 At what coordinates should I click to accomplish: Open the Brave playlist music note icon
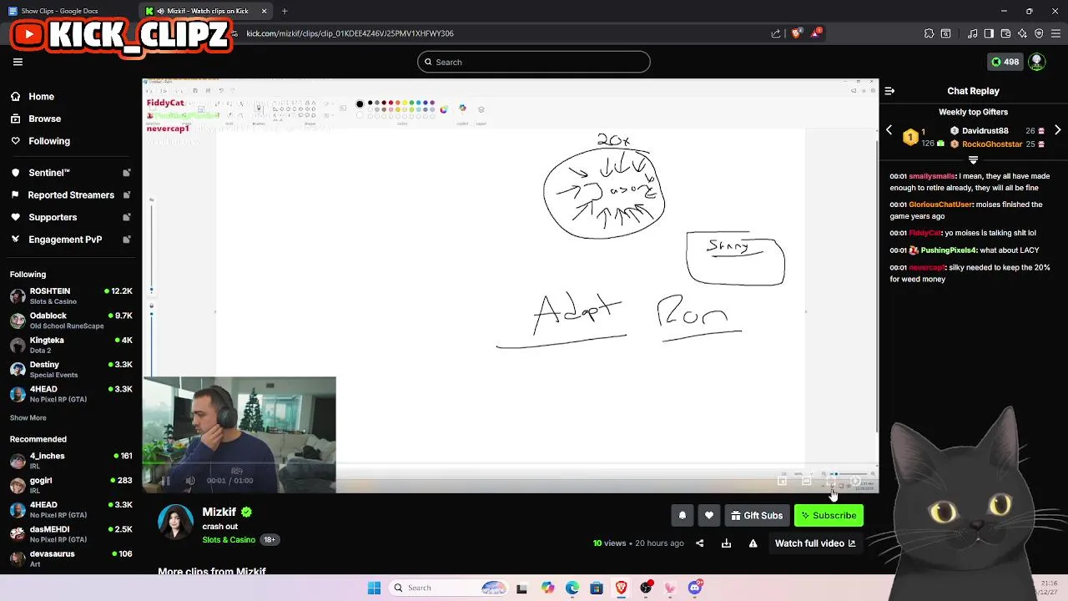click(973, 33)
